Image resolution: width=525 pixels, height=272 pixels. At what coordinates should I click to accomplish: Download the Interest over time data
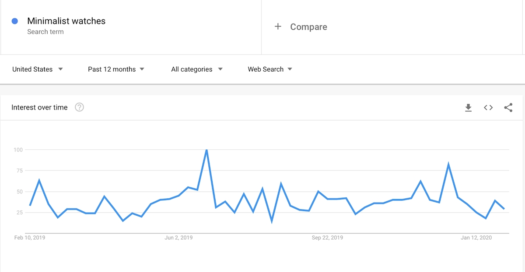468,107
